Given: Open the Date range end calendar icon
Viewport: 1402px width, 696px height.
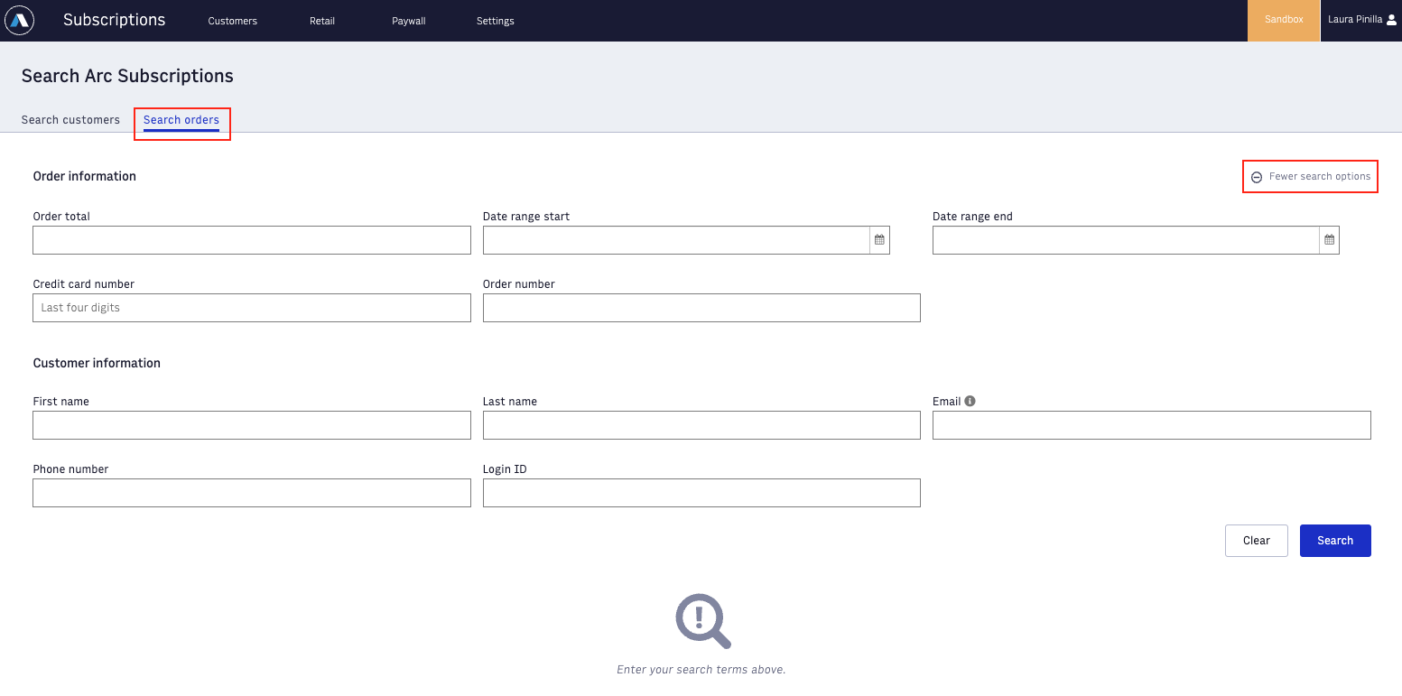Looking at the screenshot, I should click(1329, 240).
